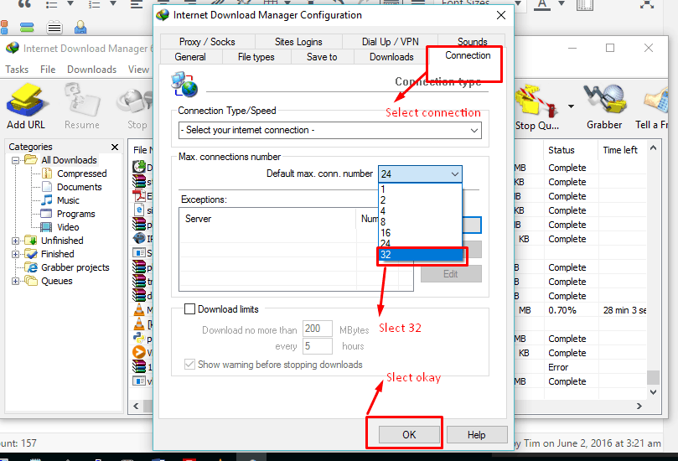Click the Stop Queue toolbar icon
This screenshot has height=461, width=678.
click(x=537, y=105)
